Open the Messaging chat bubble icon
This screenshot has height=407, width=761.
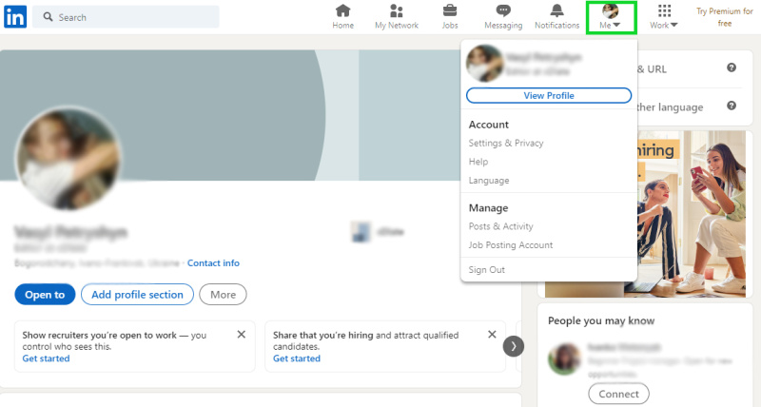coord(503,10)
